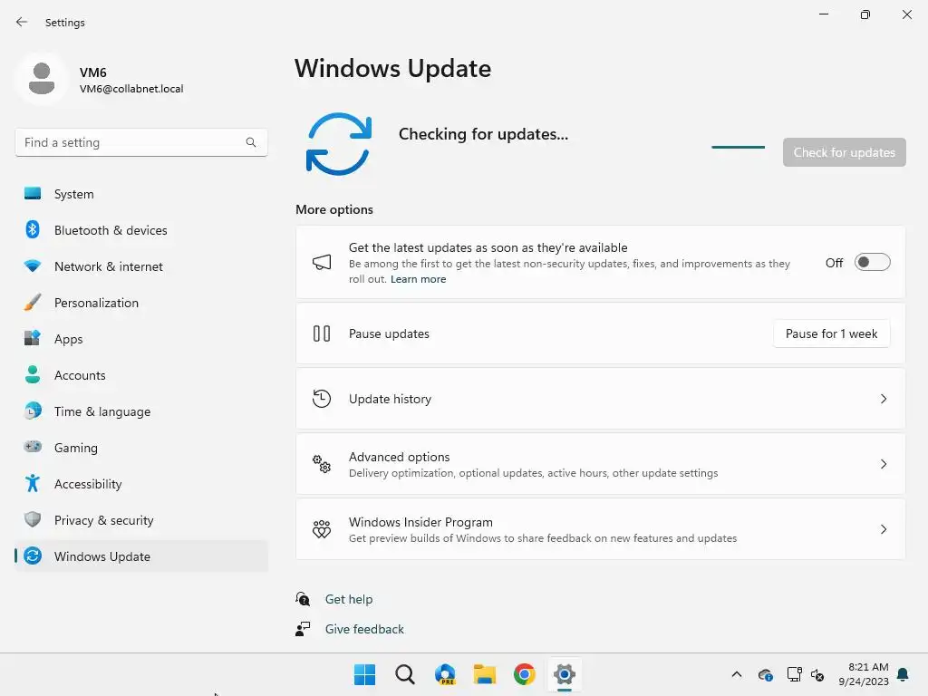Screen dimensions: 928x696
Task: Open File Explorer from taskbar
Action: (485, 674)
